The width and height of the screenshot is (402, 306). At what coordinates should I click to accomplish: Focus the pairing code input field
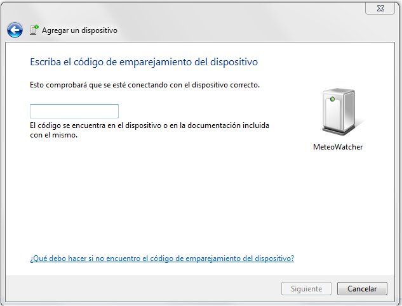[x=74, y=112]
